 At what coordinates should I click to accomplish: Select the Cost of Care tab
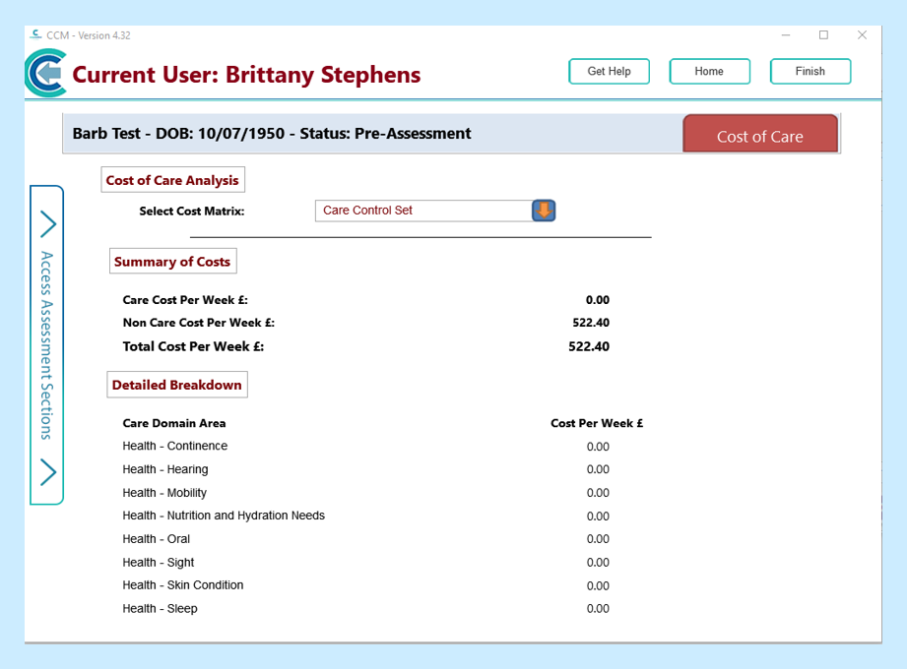[759, 136]
